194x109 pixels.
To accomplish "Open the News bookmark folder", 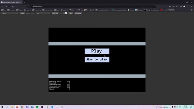I will (4, 10).
